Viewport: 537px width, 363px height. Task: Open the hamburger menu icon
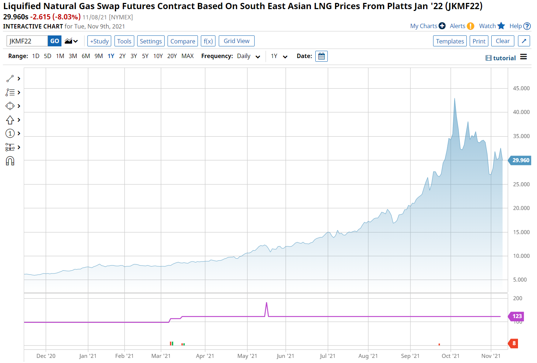(x=523, y=57)
